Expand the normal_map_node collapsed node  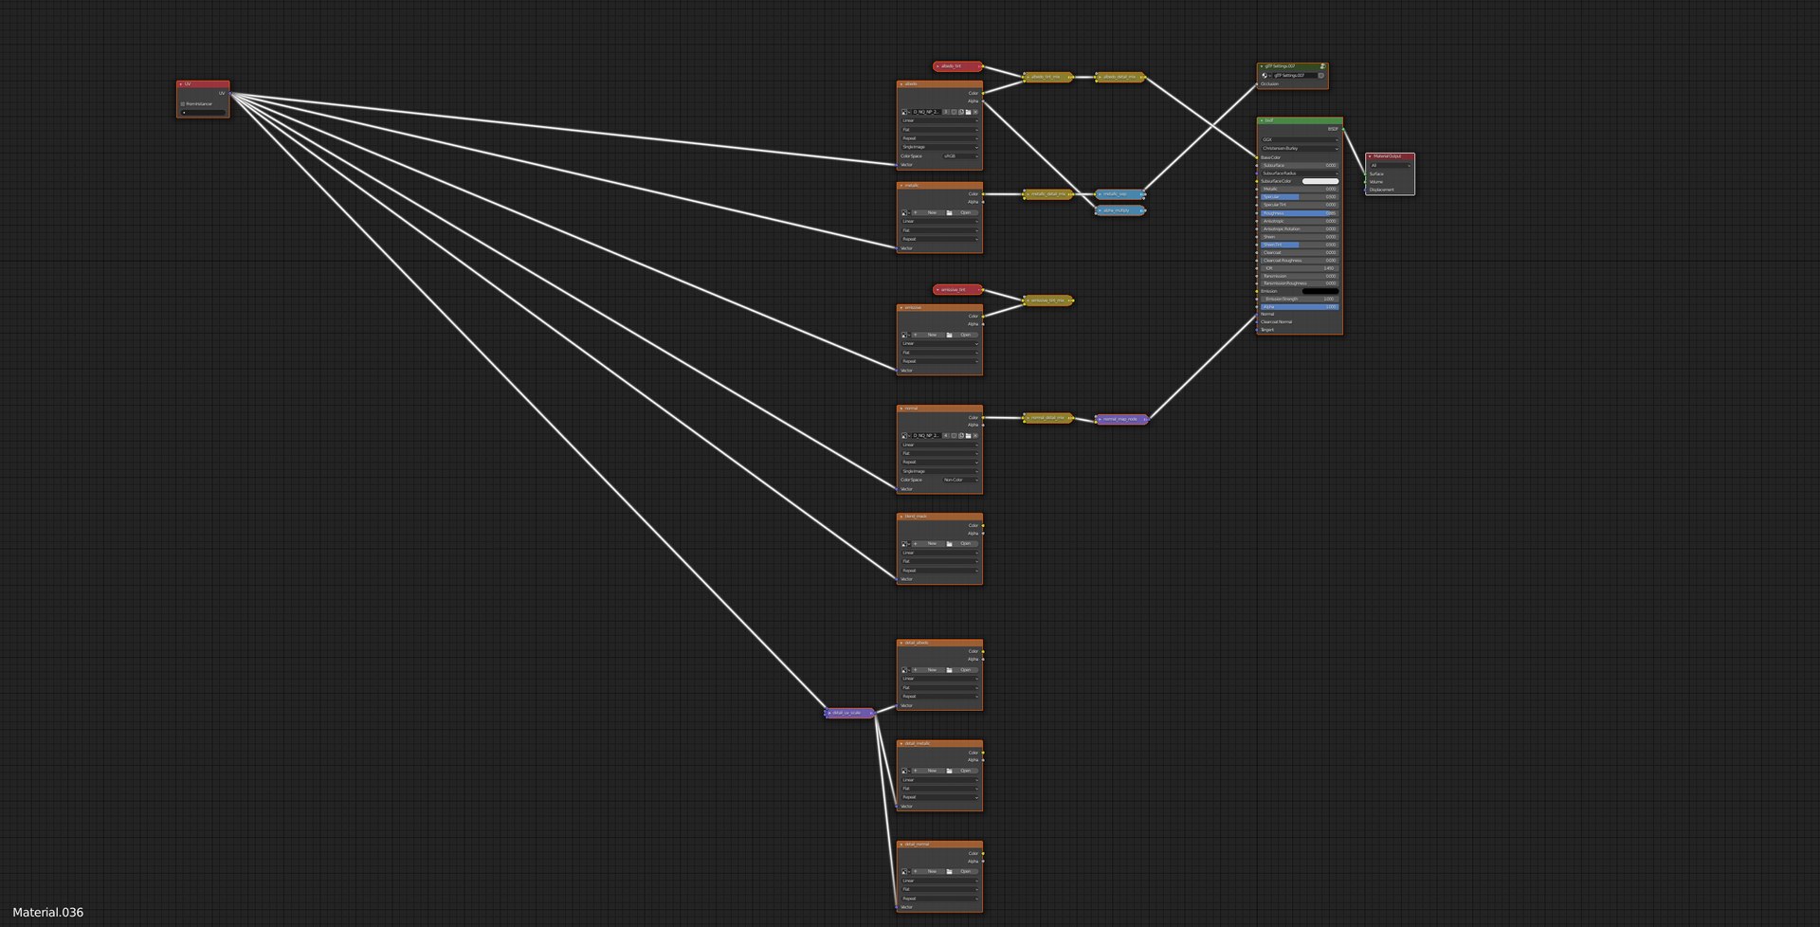(x=1100, y=419)
